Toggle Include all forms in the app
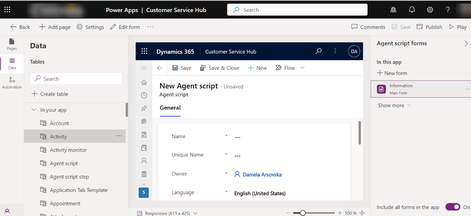 click(x=453, y=207)
